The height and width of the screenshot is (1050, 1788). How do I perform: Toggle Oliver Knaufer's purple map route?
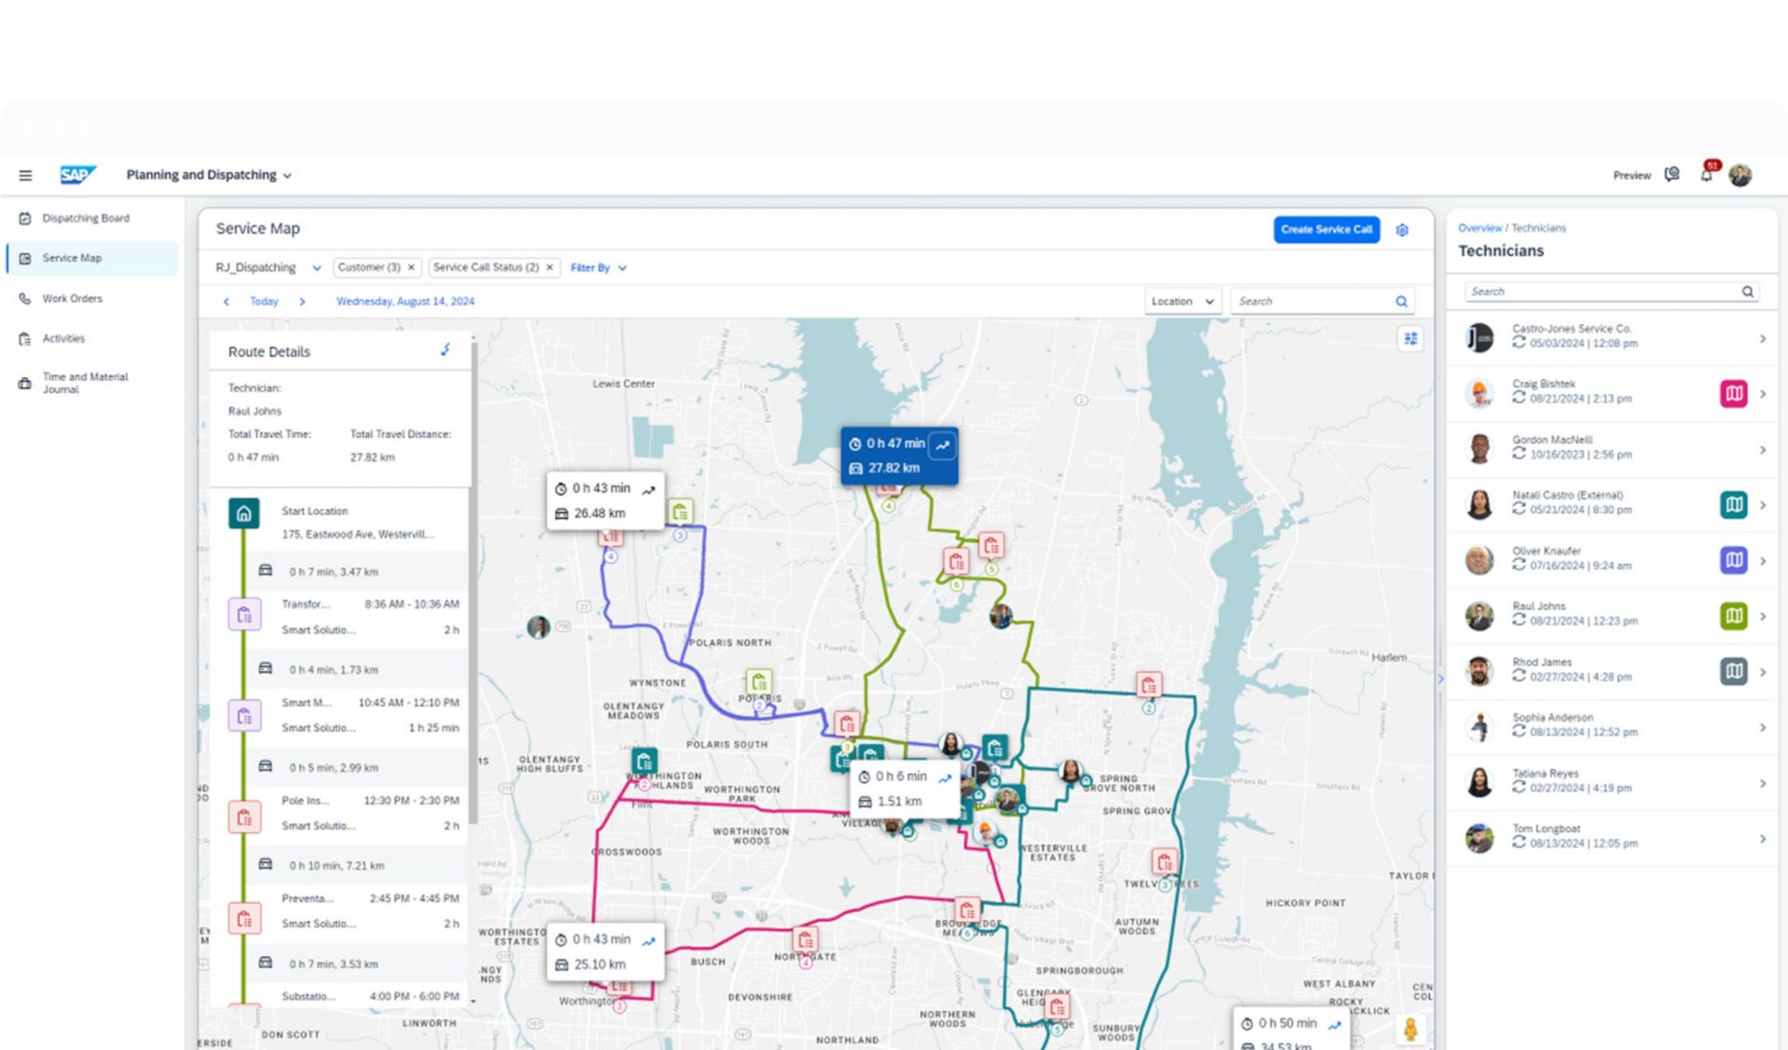tap(1734, 560)
